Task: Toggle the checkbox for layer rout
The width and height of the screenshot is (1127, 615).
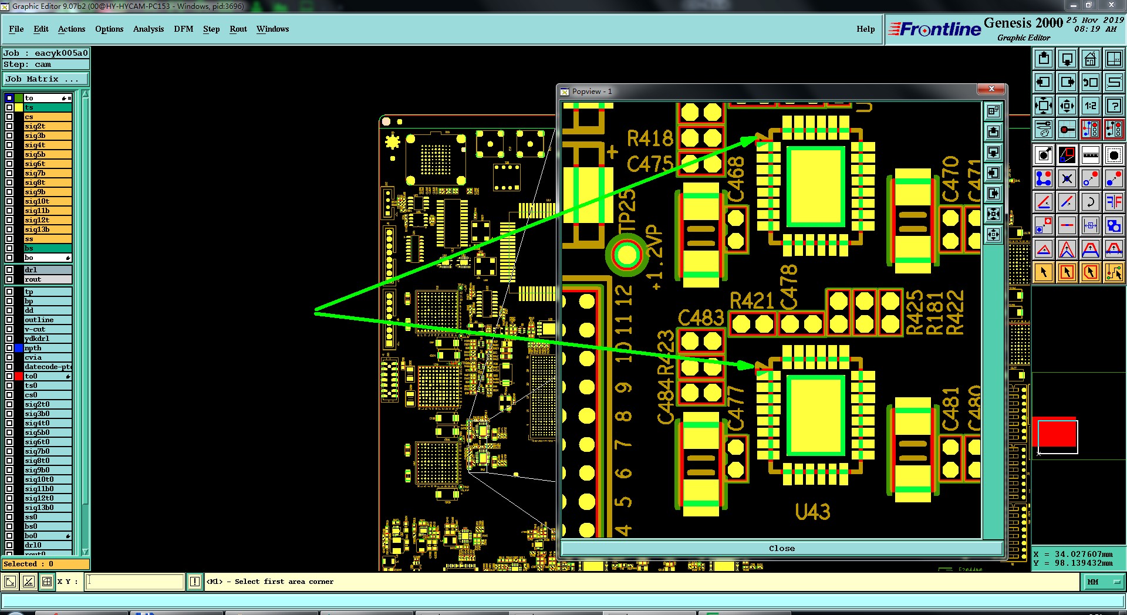Action: coord(9,279)
